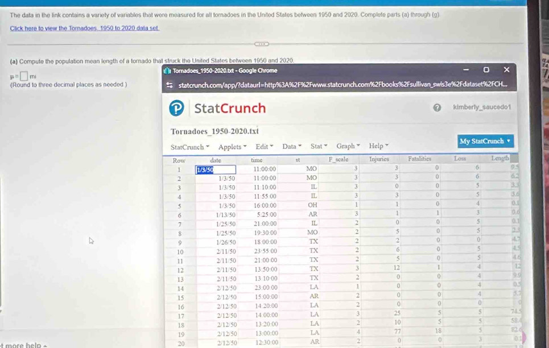The image size is (549, 348).
Task: Select the Loss column header
Action: click(460, 159)
